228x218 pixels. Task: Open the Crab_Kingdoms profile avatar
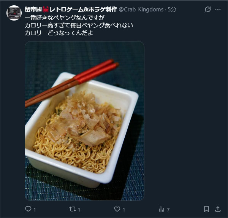point(14,13)
